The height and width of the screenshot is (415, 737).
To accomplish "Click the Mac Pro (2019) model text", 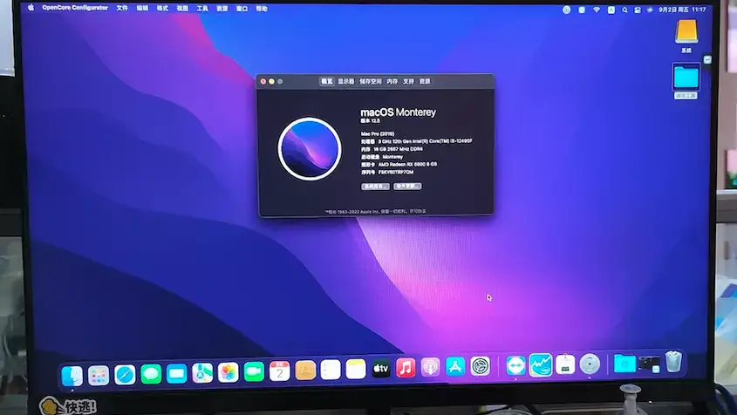I will [378, 134].
